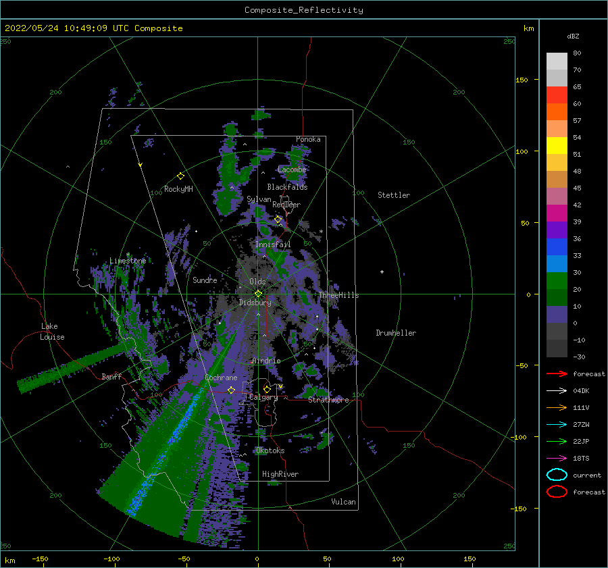Click the yellow diamond marker near RockyMH

[180, 176]
